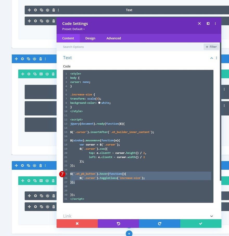The height and width of the screenshot is (236, 229).
Task: Toggle power icon on lower green row bar
Action: click(x=47, y=181)
